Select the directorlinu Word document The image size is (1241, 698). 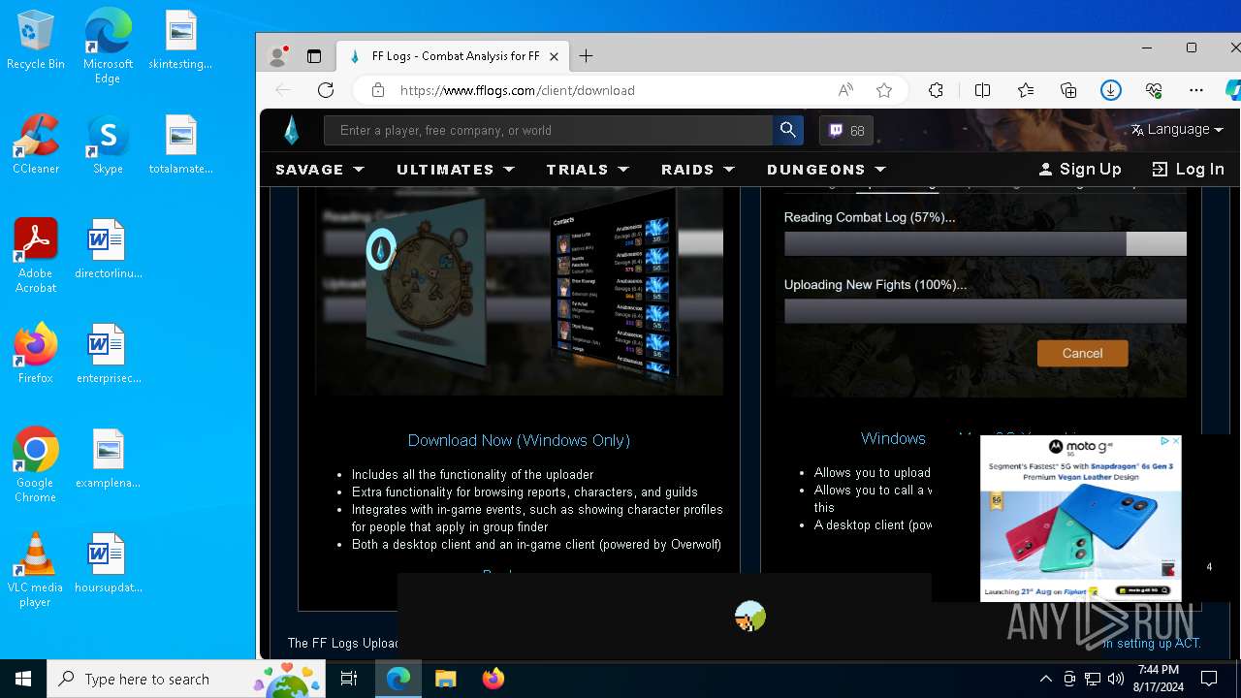(x=108, y=249)
